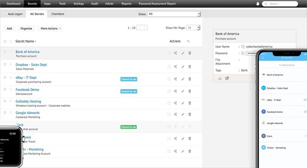This screenshot has height=168, width=307.
Task: Open the Reports menu
Action: click(126, 3)
